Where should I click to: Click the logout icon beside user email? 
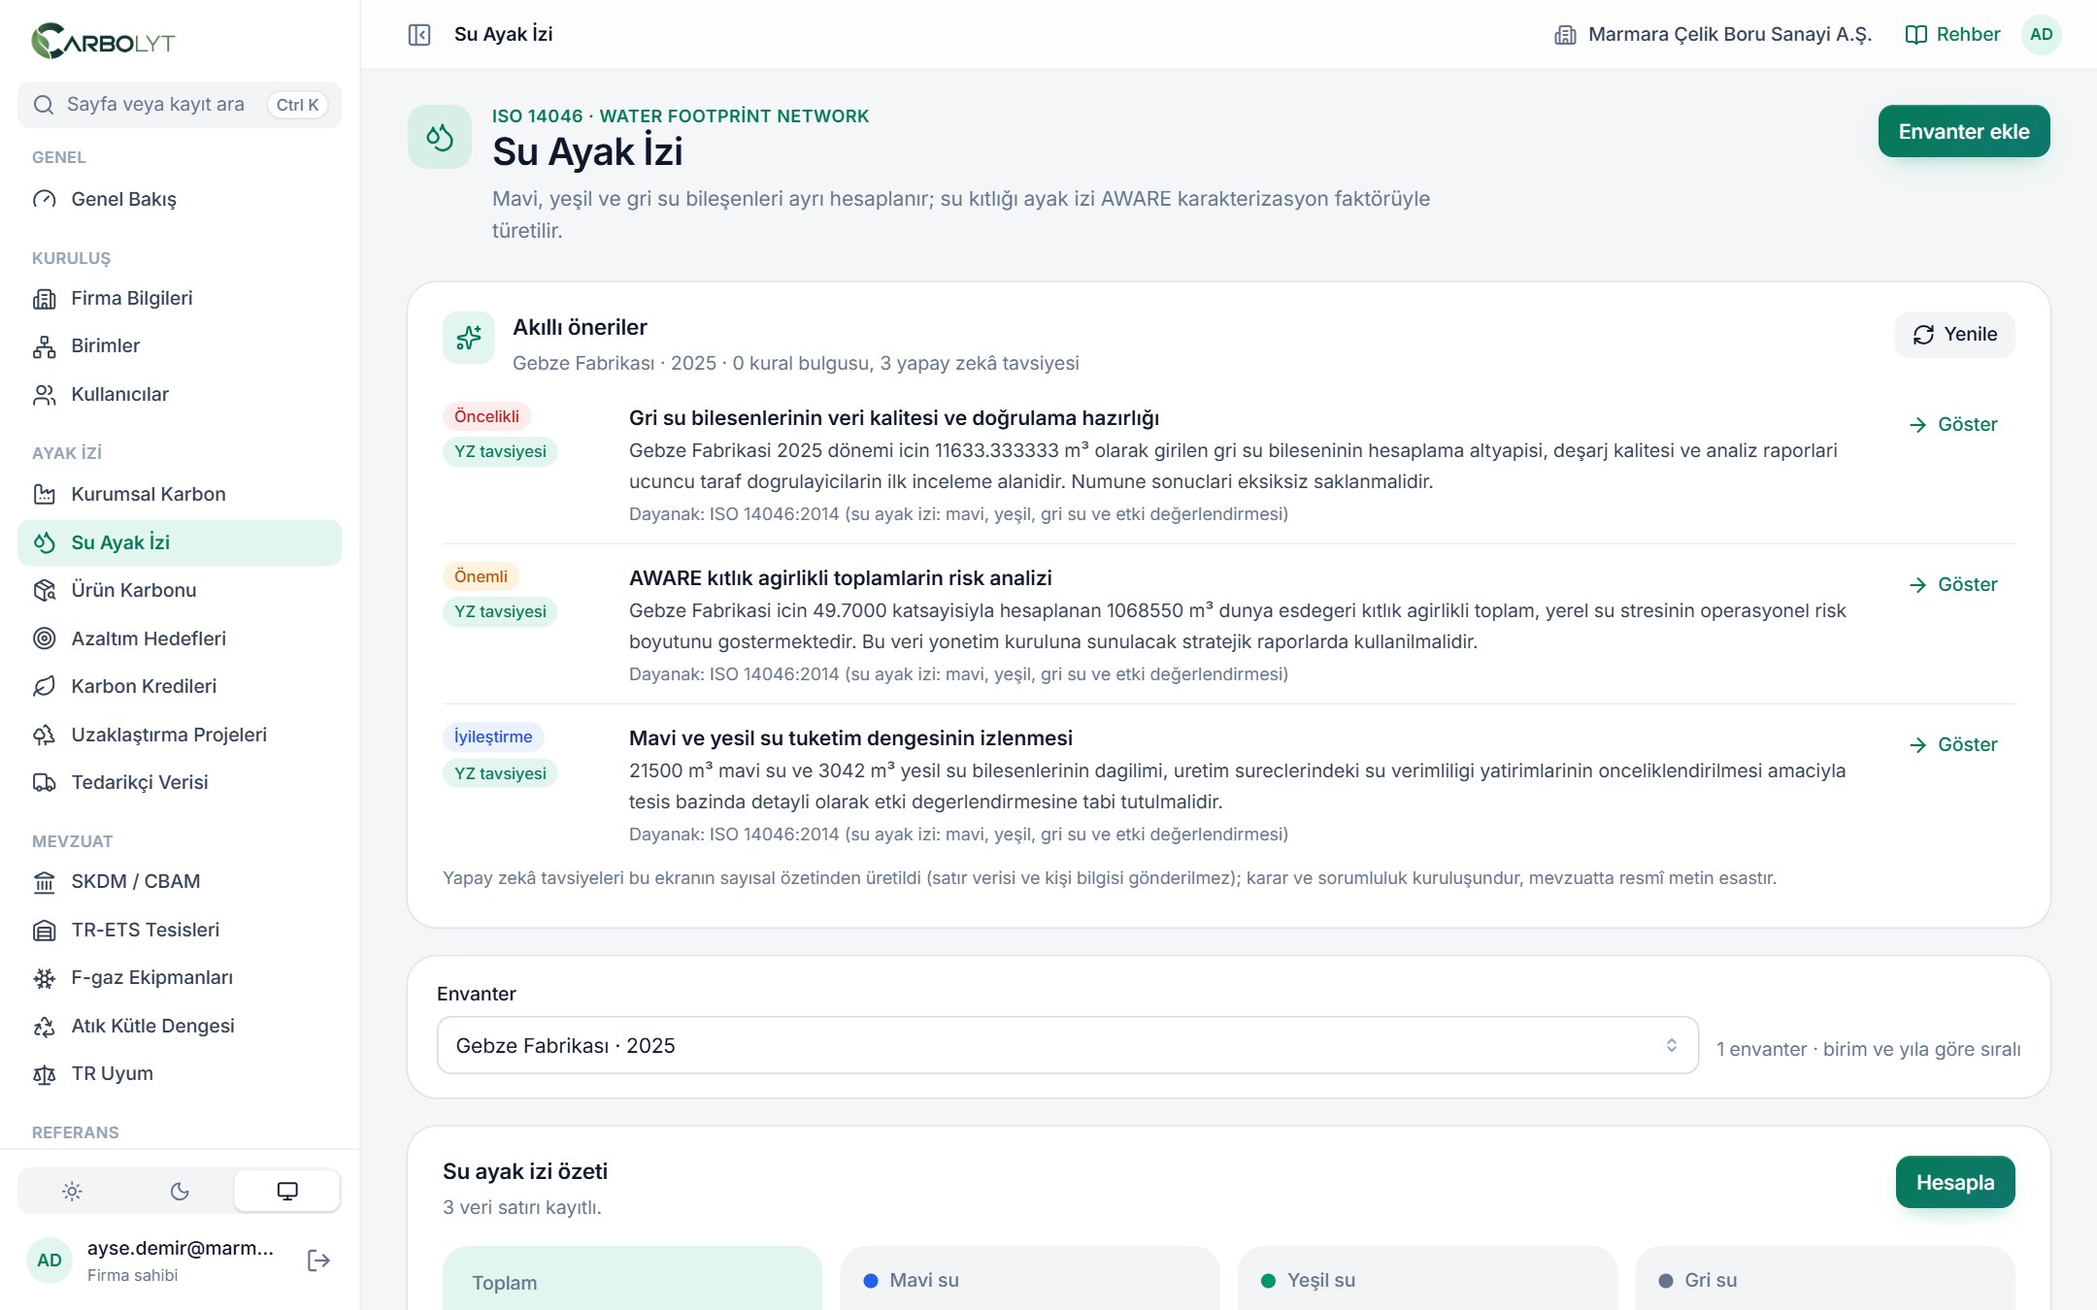(318, 1261)
